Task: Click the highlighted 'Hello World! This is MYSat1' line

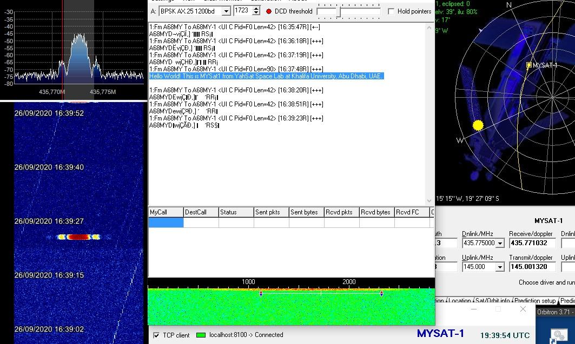Action: (x=266, y=76)
